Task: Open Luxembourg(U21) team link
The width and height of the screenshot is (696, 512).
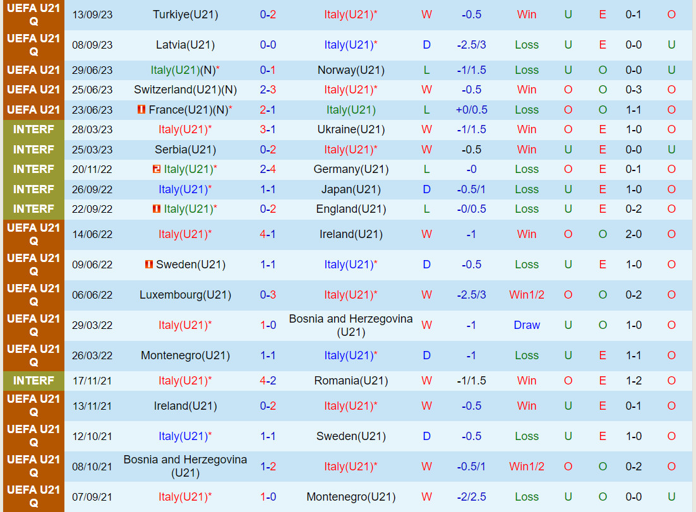Action: (x=186, y=295)
